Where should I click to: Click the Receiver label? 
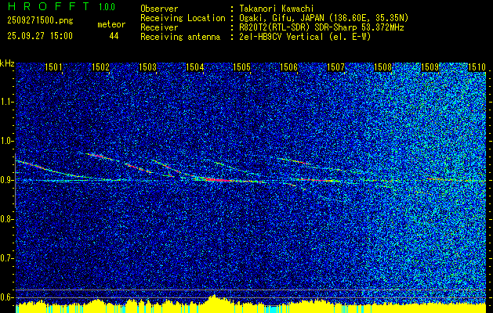click(159, 27)
